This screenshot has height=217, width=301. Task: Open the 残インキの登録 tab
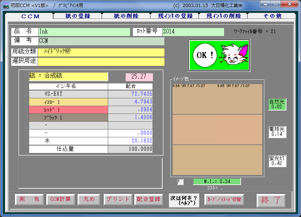(x=175, y=16)
